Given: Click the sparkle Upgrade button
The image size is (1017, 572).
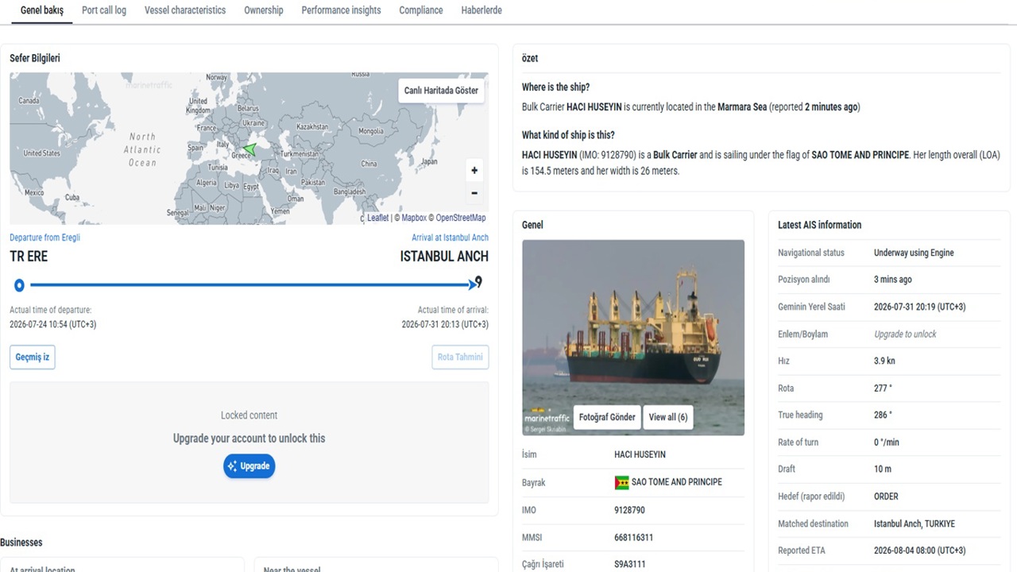Looking at the screenshot, I should click(249, 466).
